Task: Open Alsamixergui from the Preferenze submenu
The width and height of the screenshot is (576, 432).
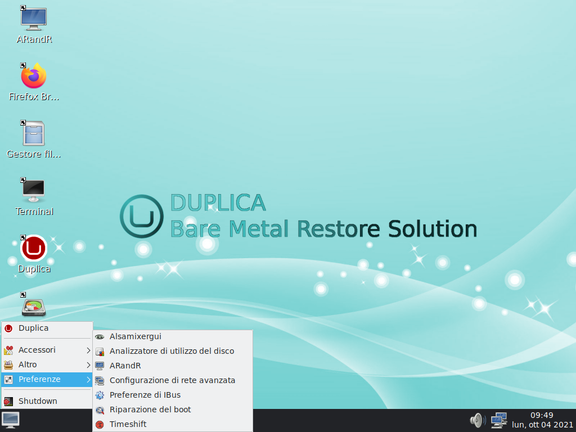Action: click(x=136, y=336)
